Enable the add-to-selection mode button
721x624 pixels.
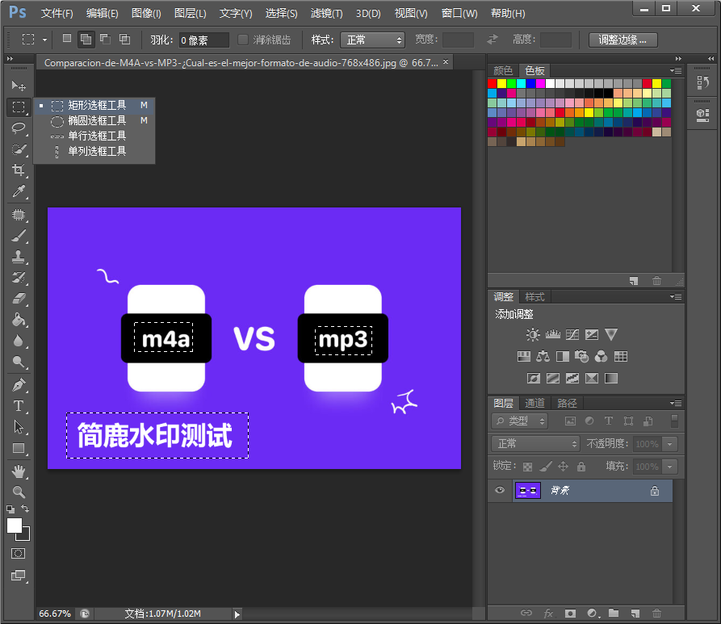pyautogui.click(x=86, y=40)
